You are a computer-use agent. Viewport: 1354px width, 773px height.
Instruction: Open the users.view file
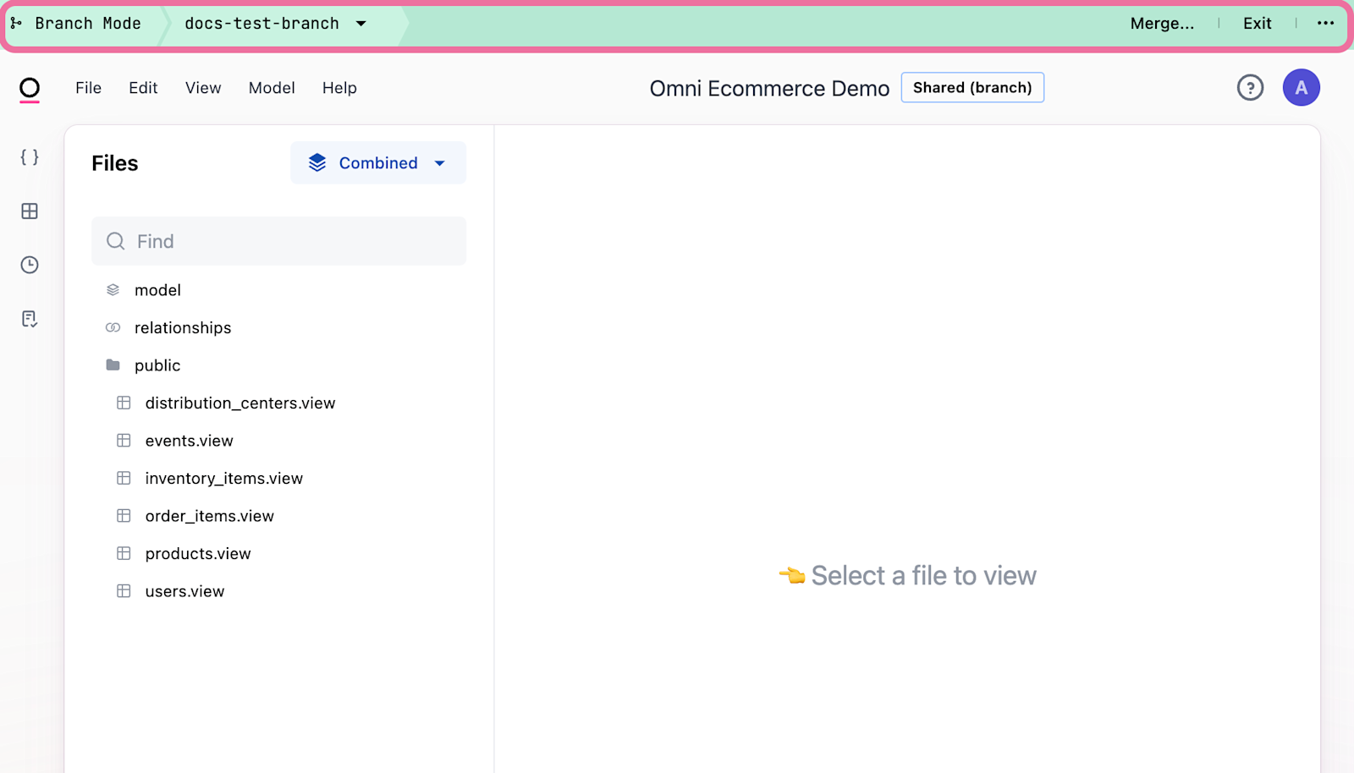click(x=184, y=591)
